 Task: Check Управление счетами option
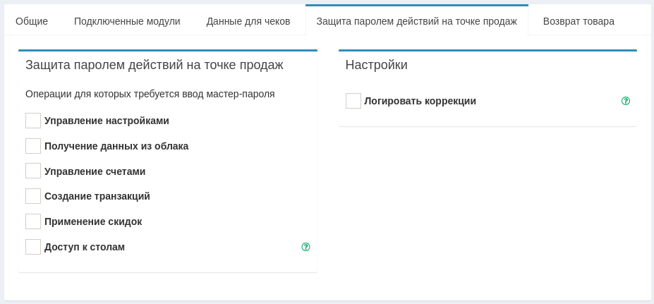pos(33,171)
